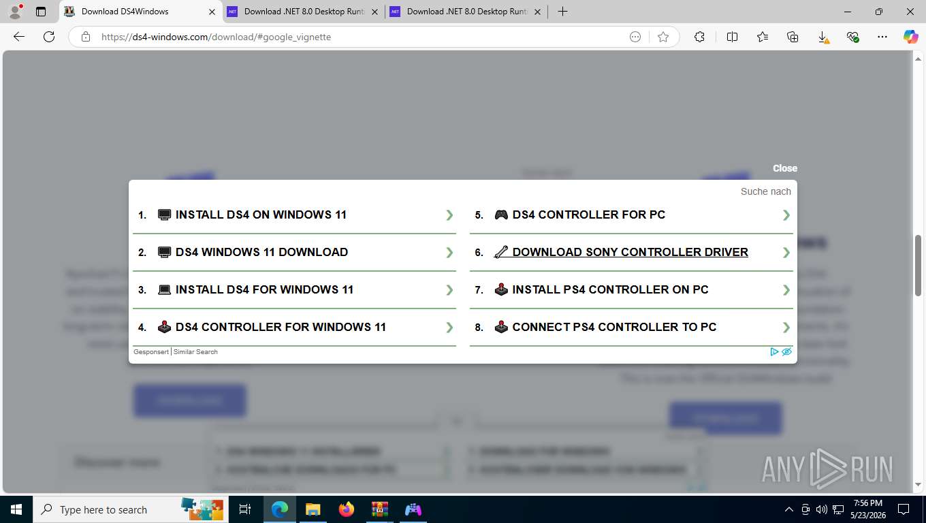This screenshot has height=523, width=926.
Task: Close the second .NET Runtime tab
Action: click(x=374, y=12)
